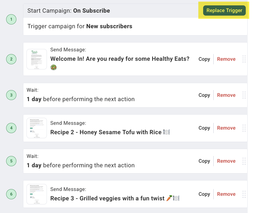Remove Recipe 2 Honey Sesame Tofu message
This screenshot has height=213, width=253.
[226, 128]
